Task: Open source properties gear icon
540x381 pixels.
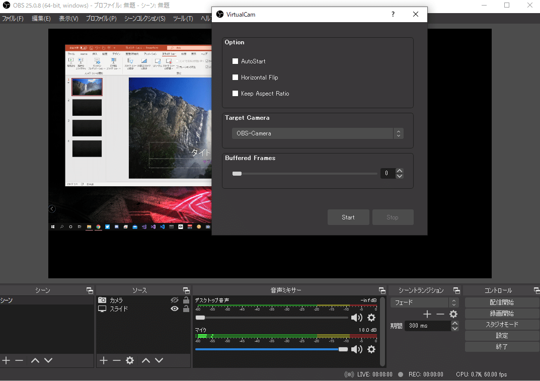Action: coord(130,360)
